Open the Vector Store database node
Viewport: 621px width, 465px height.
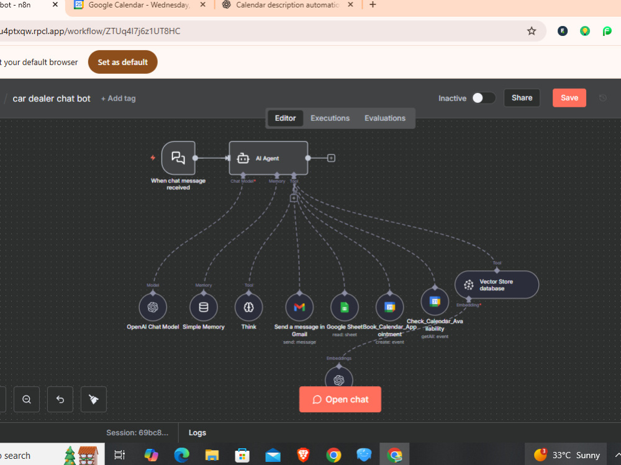tap(497, 285)
